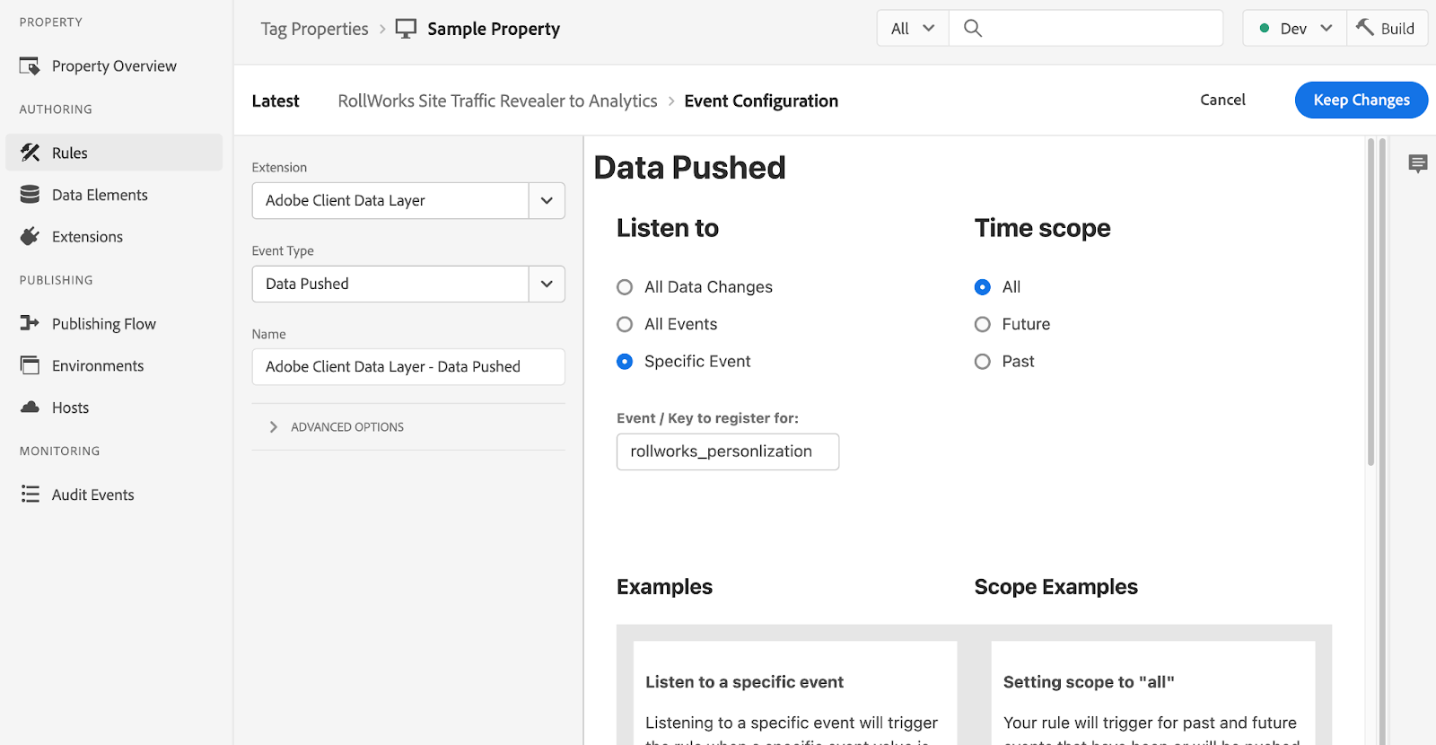Click Cancel to discard event configuration
Image resolution: width=1436 pixels, height=745 pixels.
pos(1222,100)
